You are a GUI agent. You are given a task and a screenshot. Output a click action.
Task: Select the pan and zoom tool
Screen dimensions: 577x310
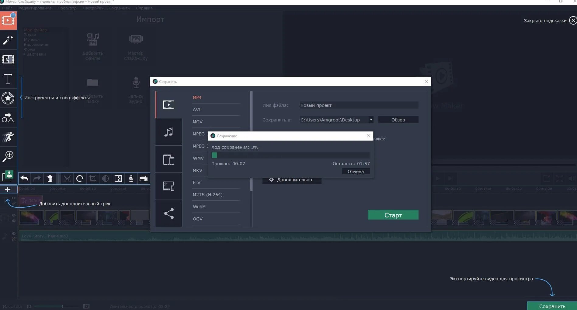pyautogui.click(x=8, y=156)
